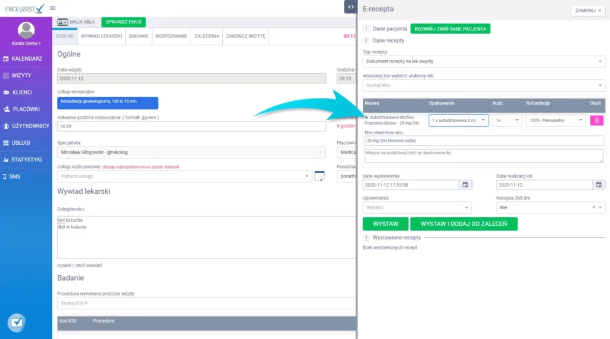Open calendar picker for Data realizacji od
The width and height of the screenshot is (610, 339).
click(x=599, y=185)
